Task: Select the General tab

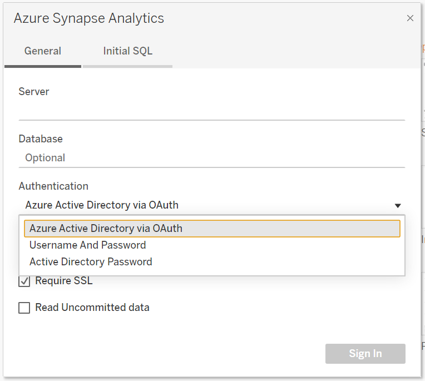Action: coord(43,51)
